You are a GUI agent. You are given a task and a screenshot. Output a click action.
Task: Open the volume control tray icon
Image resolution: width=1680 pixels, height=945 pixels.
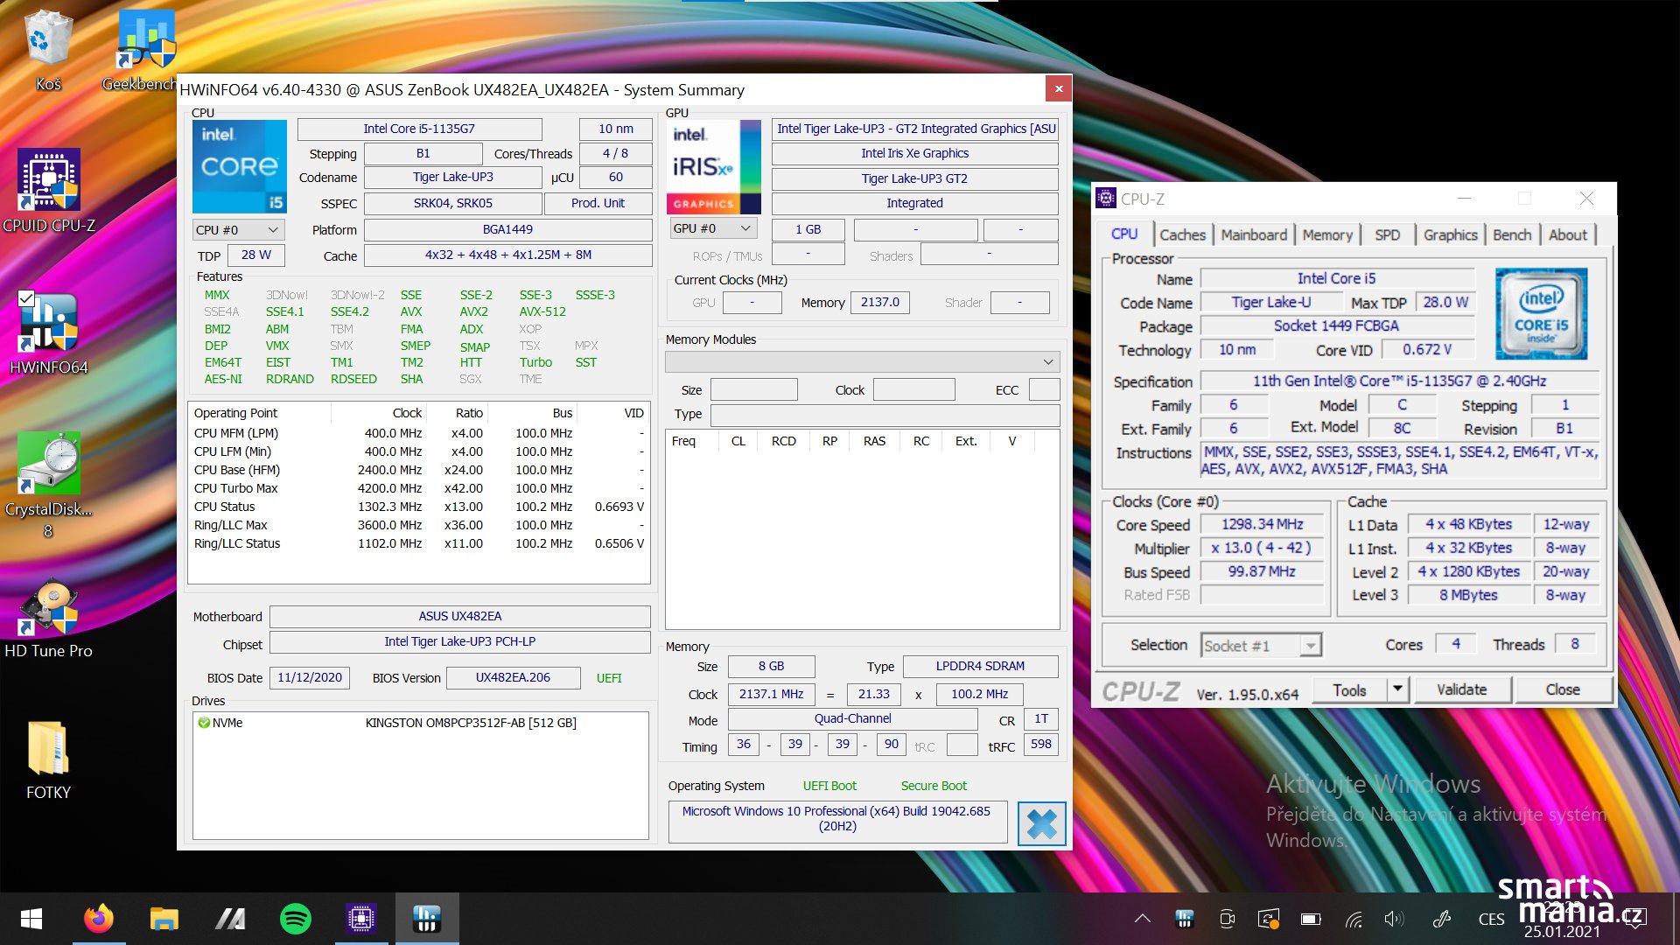point(1395,919)
